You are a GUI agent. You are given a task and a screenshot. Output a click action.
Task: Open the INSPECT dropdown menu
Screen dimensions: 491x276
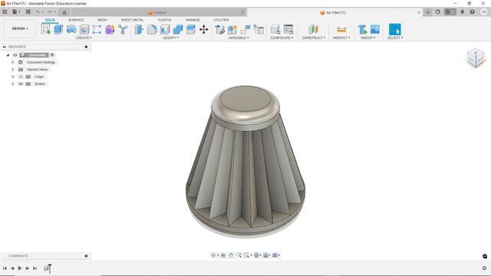pos(341,38)
